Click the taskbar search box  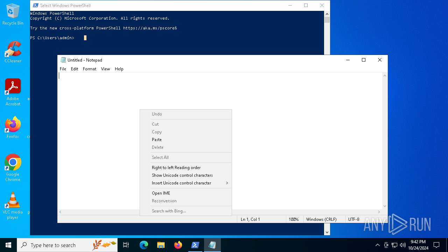pos(67,245)
